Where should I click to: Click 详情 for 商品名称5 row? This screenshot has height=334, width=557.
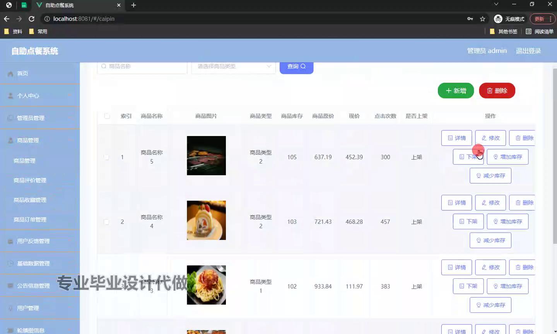[456, 138]
